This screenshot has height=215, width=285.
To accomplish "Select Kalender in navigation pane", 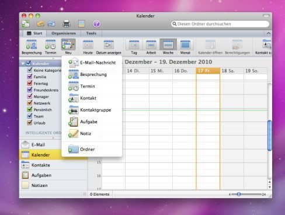I will point(53,155).
